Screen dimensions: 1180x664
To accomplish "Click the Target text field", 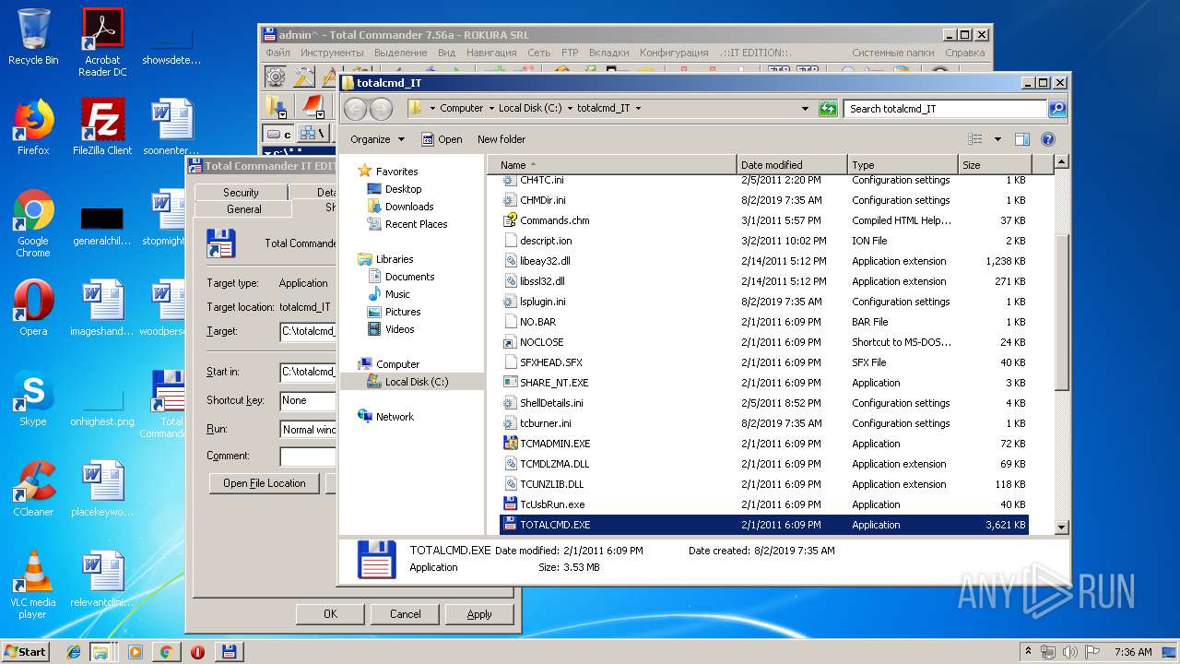I will [x=309, y=331].
